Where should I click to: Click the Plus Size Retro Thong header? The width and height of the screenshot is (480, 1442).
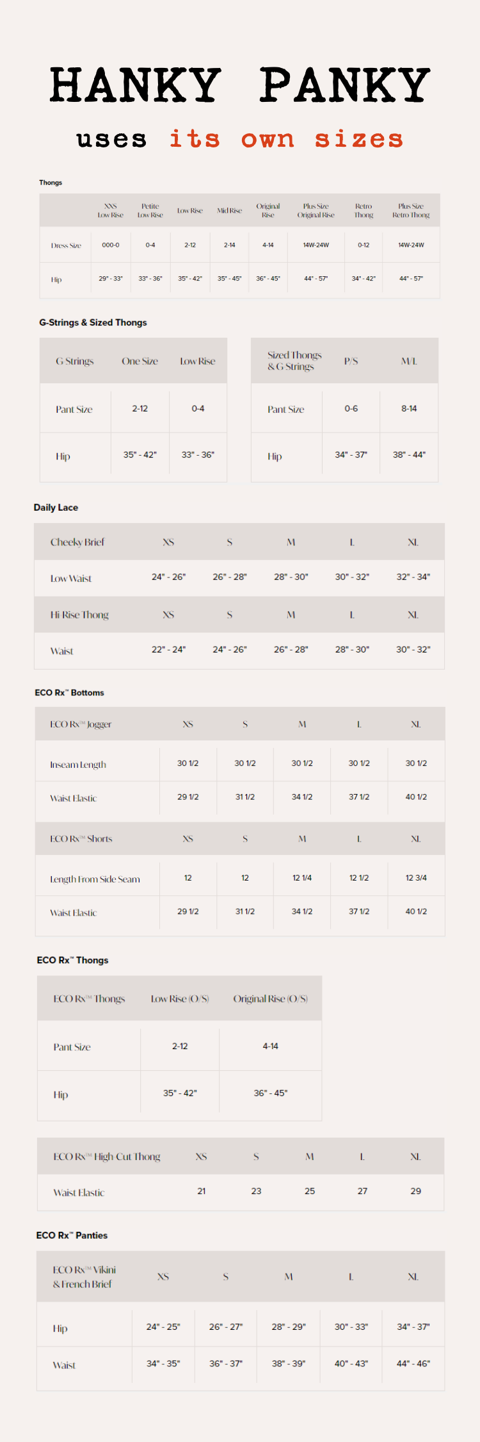411,211
